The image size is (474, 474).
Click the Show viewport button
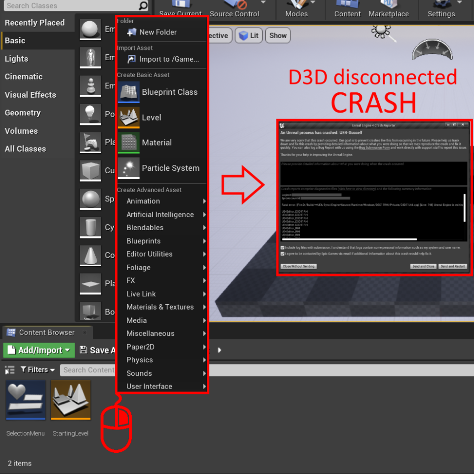point(278,36)
